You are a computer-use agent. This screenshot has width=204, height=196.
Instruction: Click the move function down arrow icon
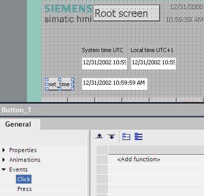(112, 136)
